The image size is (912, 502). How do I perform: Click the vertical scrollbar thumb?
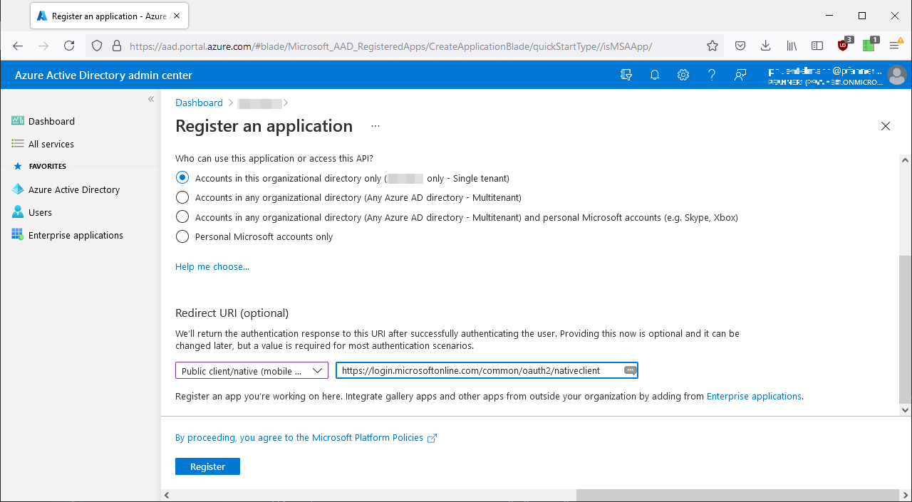(906, 328)
